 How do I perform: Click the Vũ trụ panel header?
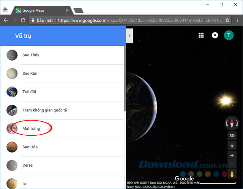point(63,36)
